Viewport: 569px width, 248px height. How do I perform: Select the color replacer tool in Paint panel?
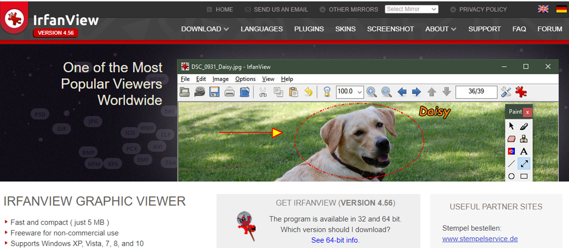coord(512,151)
